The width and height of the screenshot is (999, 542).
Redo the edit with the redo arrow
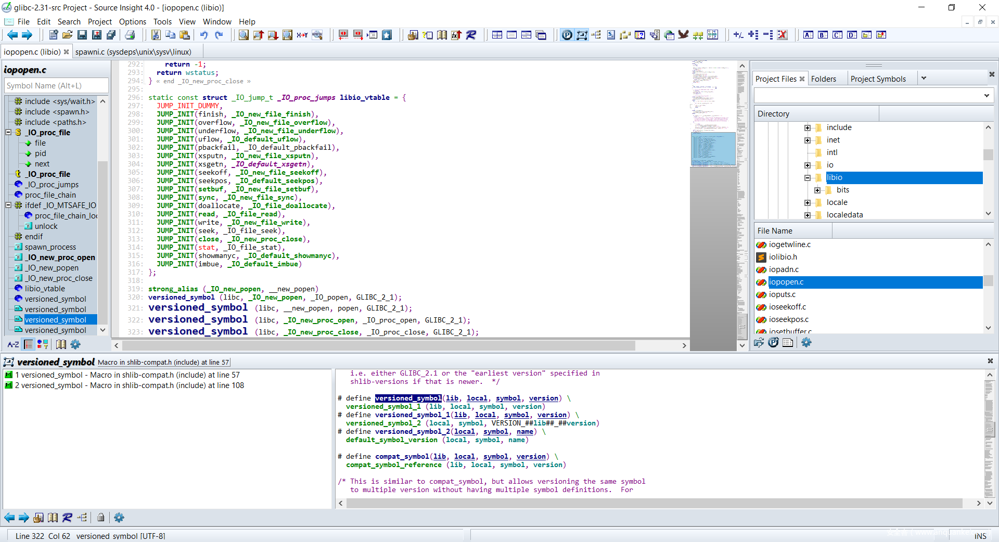click(219, 35)
